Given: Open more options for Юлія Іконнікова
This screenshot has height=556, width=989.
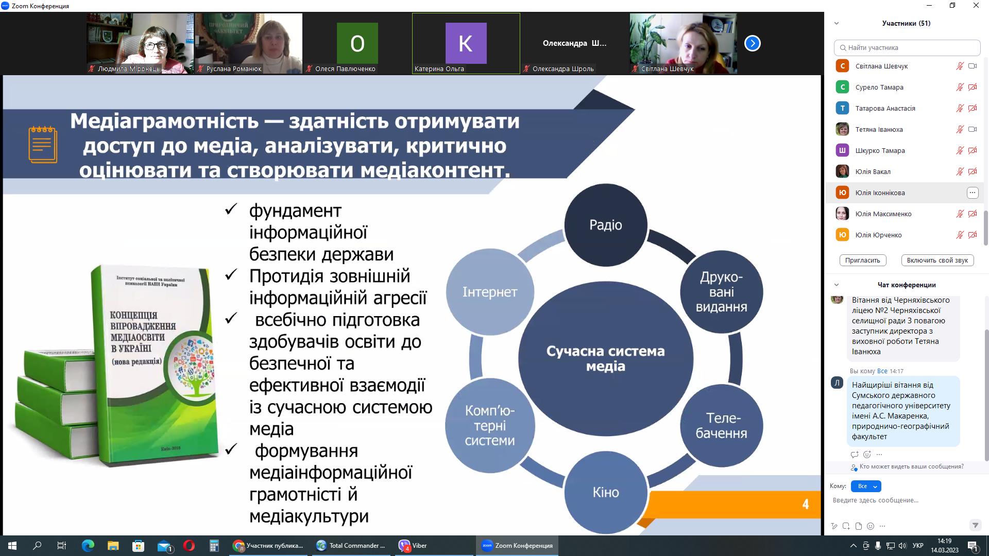Looking at the screenshot, I should click(972, 193).
